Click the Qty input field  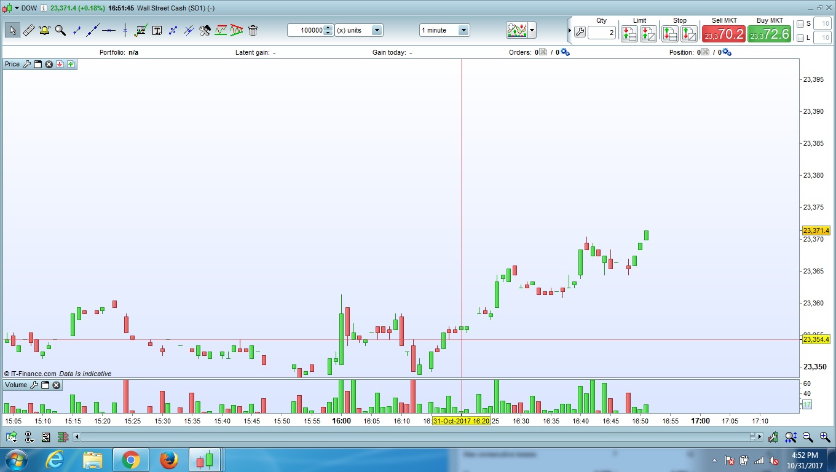click(x=601, y=33)
